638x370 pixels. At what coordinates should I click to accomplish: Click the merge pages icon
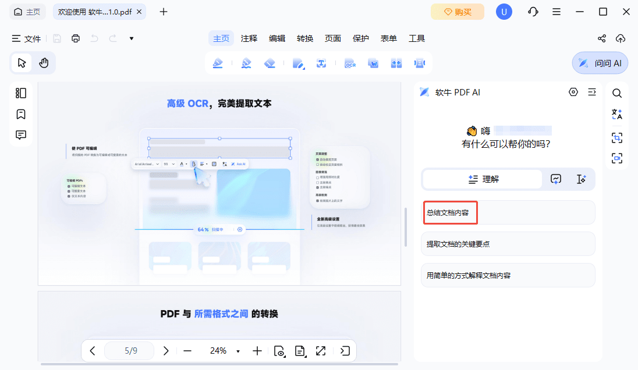(x=396, y=63)
